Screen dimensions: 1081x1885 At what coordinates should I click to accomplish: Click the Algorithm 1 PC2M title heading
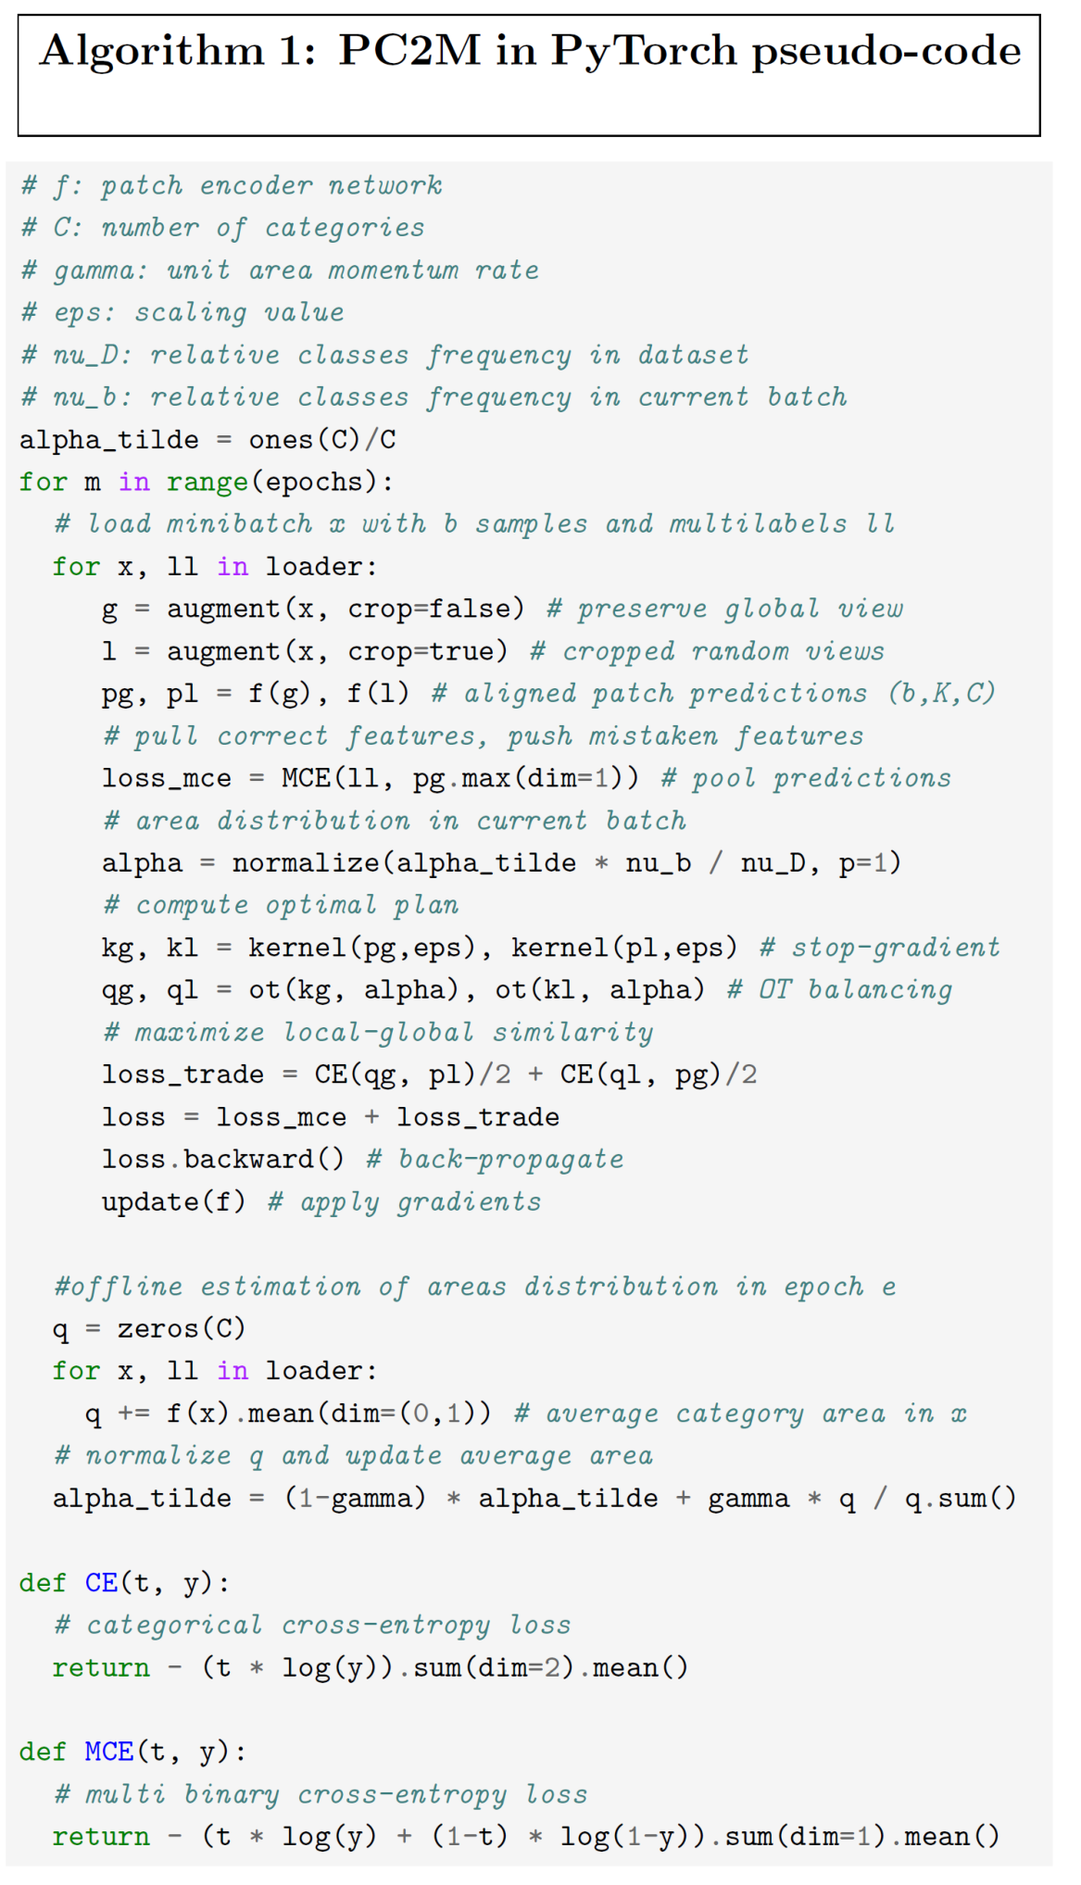tap(530, 51)
